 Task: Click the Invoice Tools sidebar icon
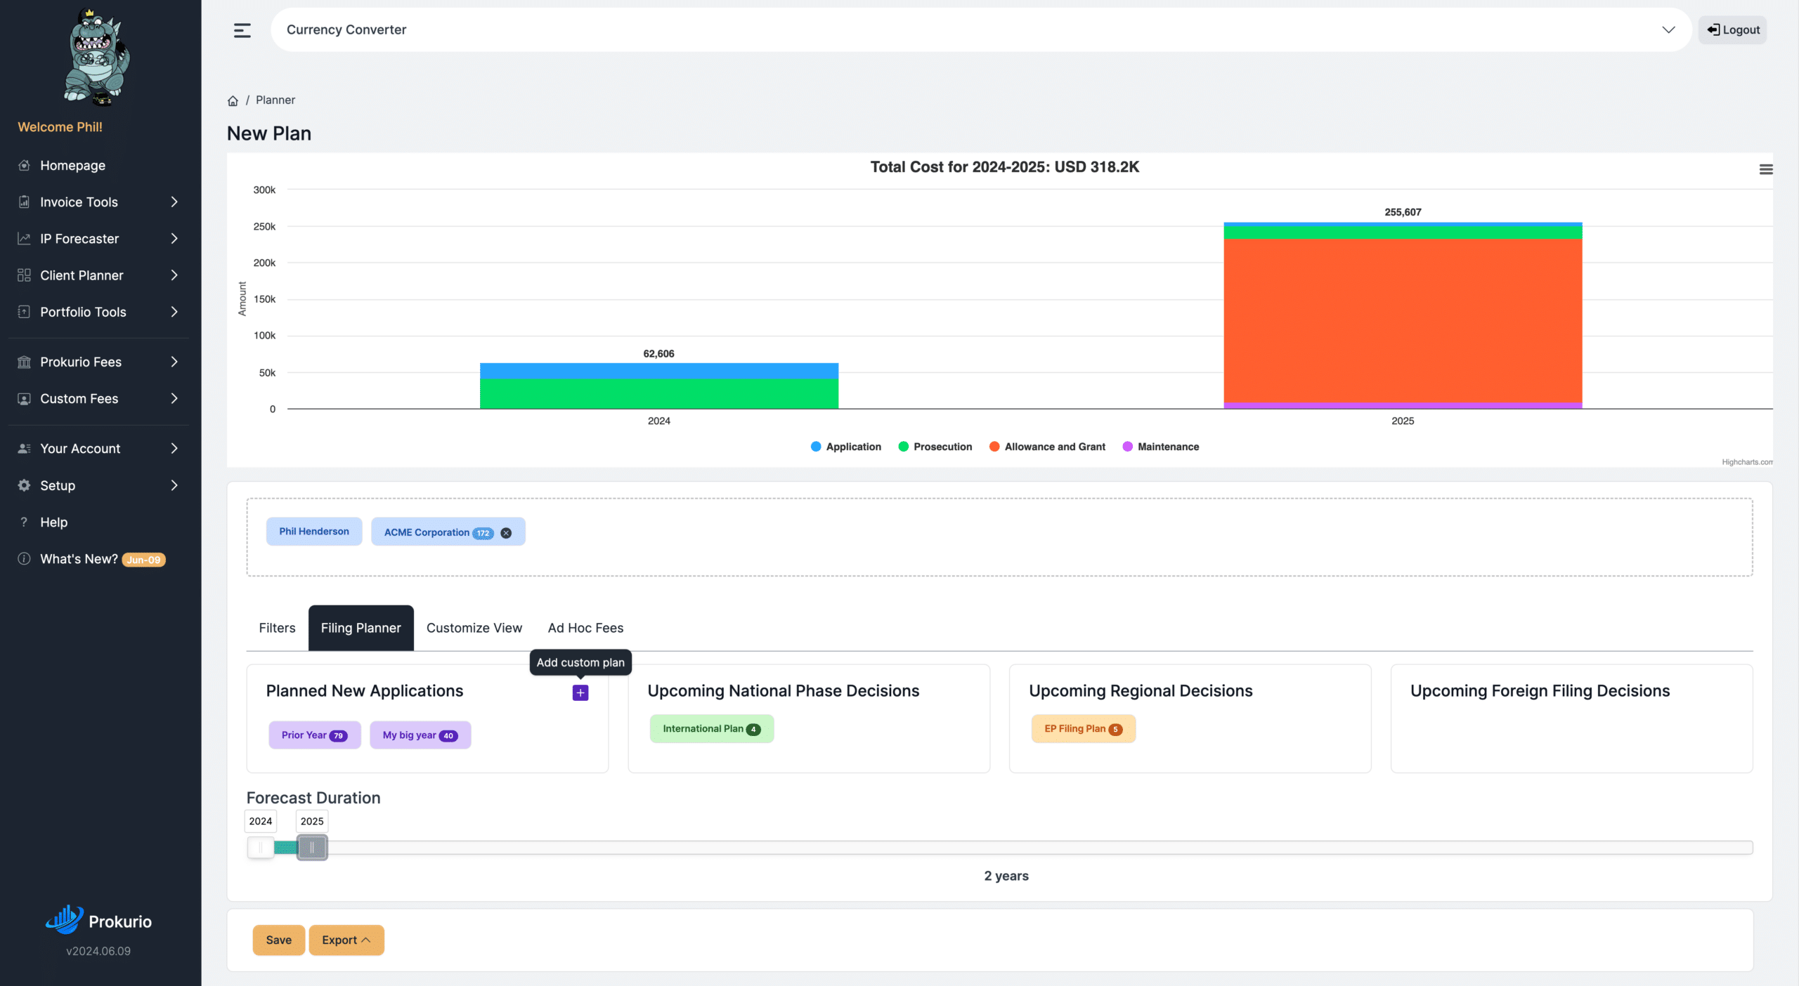point(24,202)
